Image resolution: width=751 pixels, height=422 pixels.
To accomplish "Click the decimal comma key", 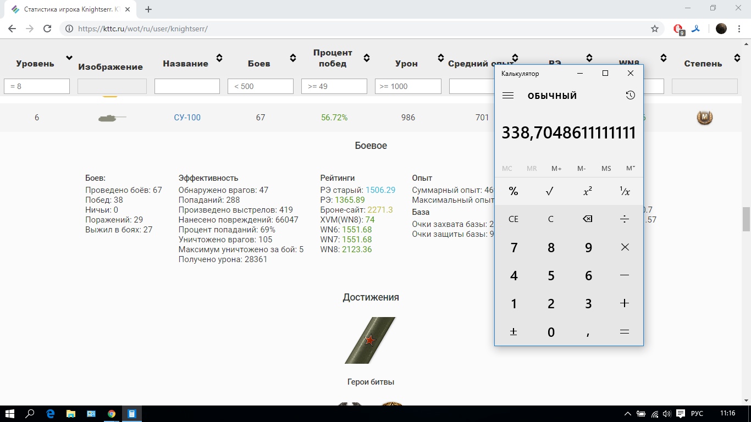I will (588, 331).
